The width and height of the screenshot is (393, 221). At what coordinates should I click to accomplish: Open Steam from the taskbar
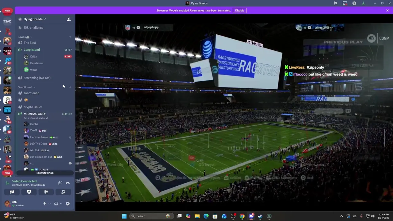tap(260, 216)
